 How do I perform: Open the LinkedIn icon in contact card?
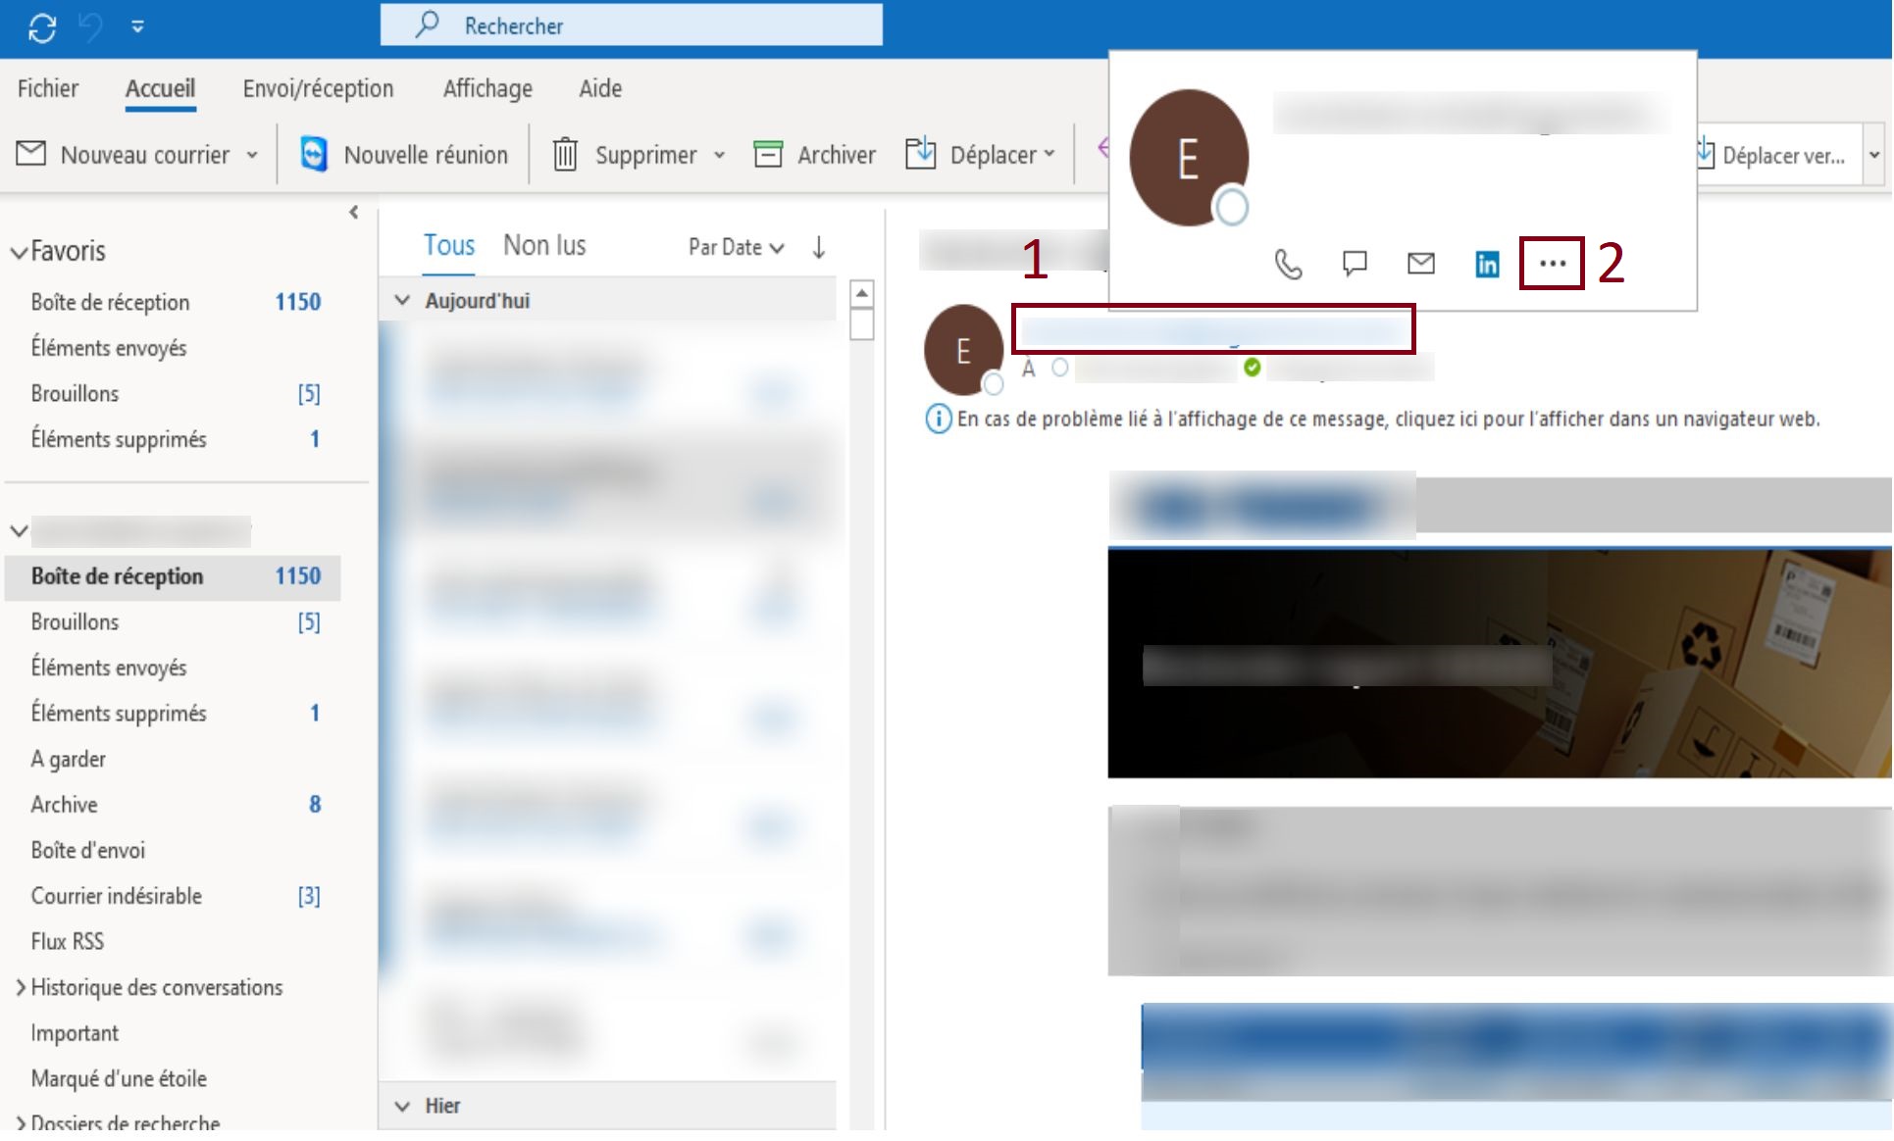click(x=1486, y=264)
